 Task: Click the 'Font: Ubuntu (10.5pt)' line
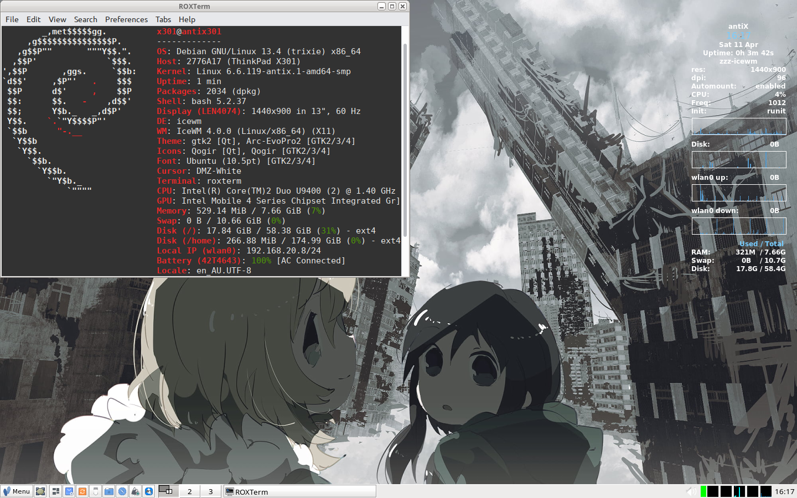[236, 161]
